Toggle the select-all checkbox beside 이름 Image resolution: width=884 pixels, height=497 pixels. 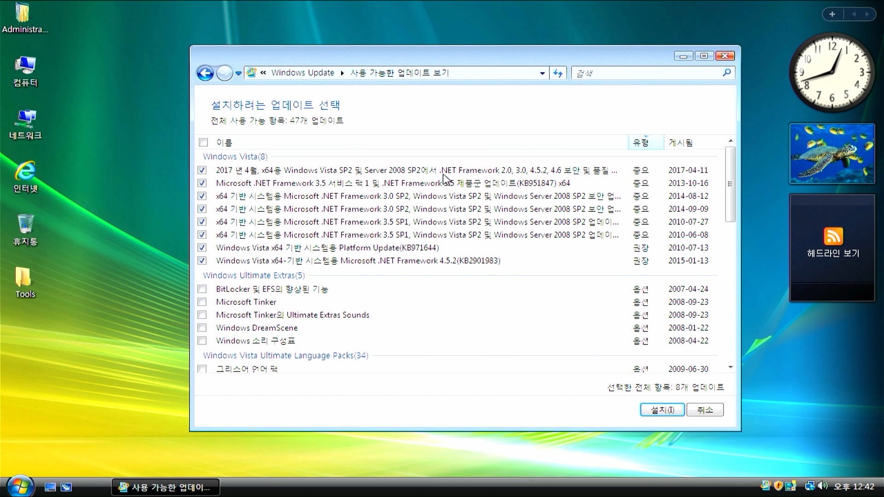point(204,143)
